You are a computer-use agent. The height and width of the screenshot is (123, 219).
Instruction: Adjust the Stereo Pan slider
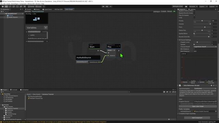(202, 30)
